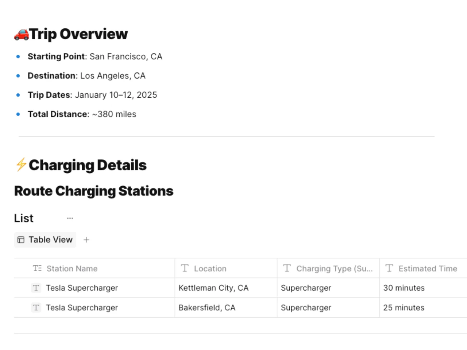Click the Charging Details heading
Image resolution: width=467 pixels, height=350 pixels.
click(88, 165)
